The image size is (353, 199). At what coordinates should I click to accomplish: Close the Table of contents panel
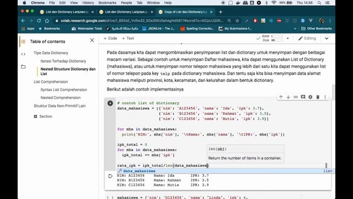click(92, 40)
